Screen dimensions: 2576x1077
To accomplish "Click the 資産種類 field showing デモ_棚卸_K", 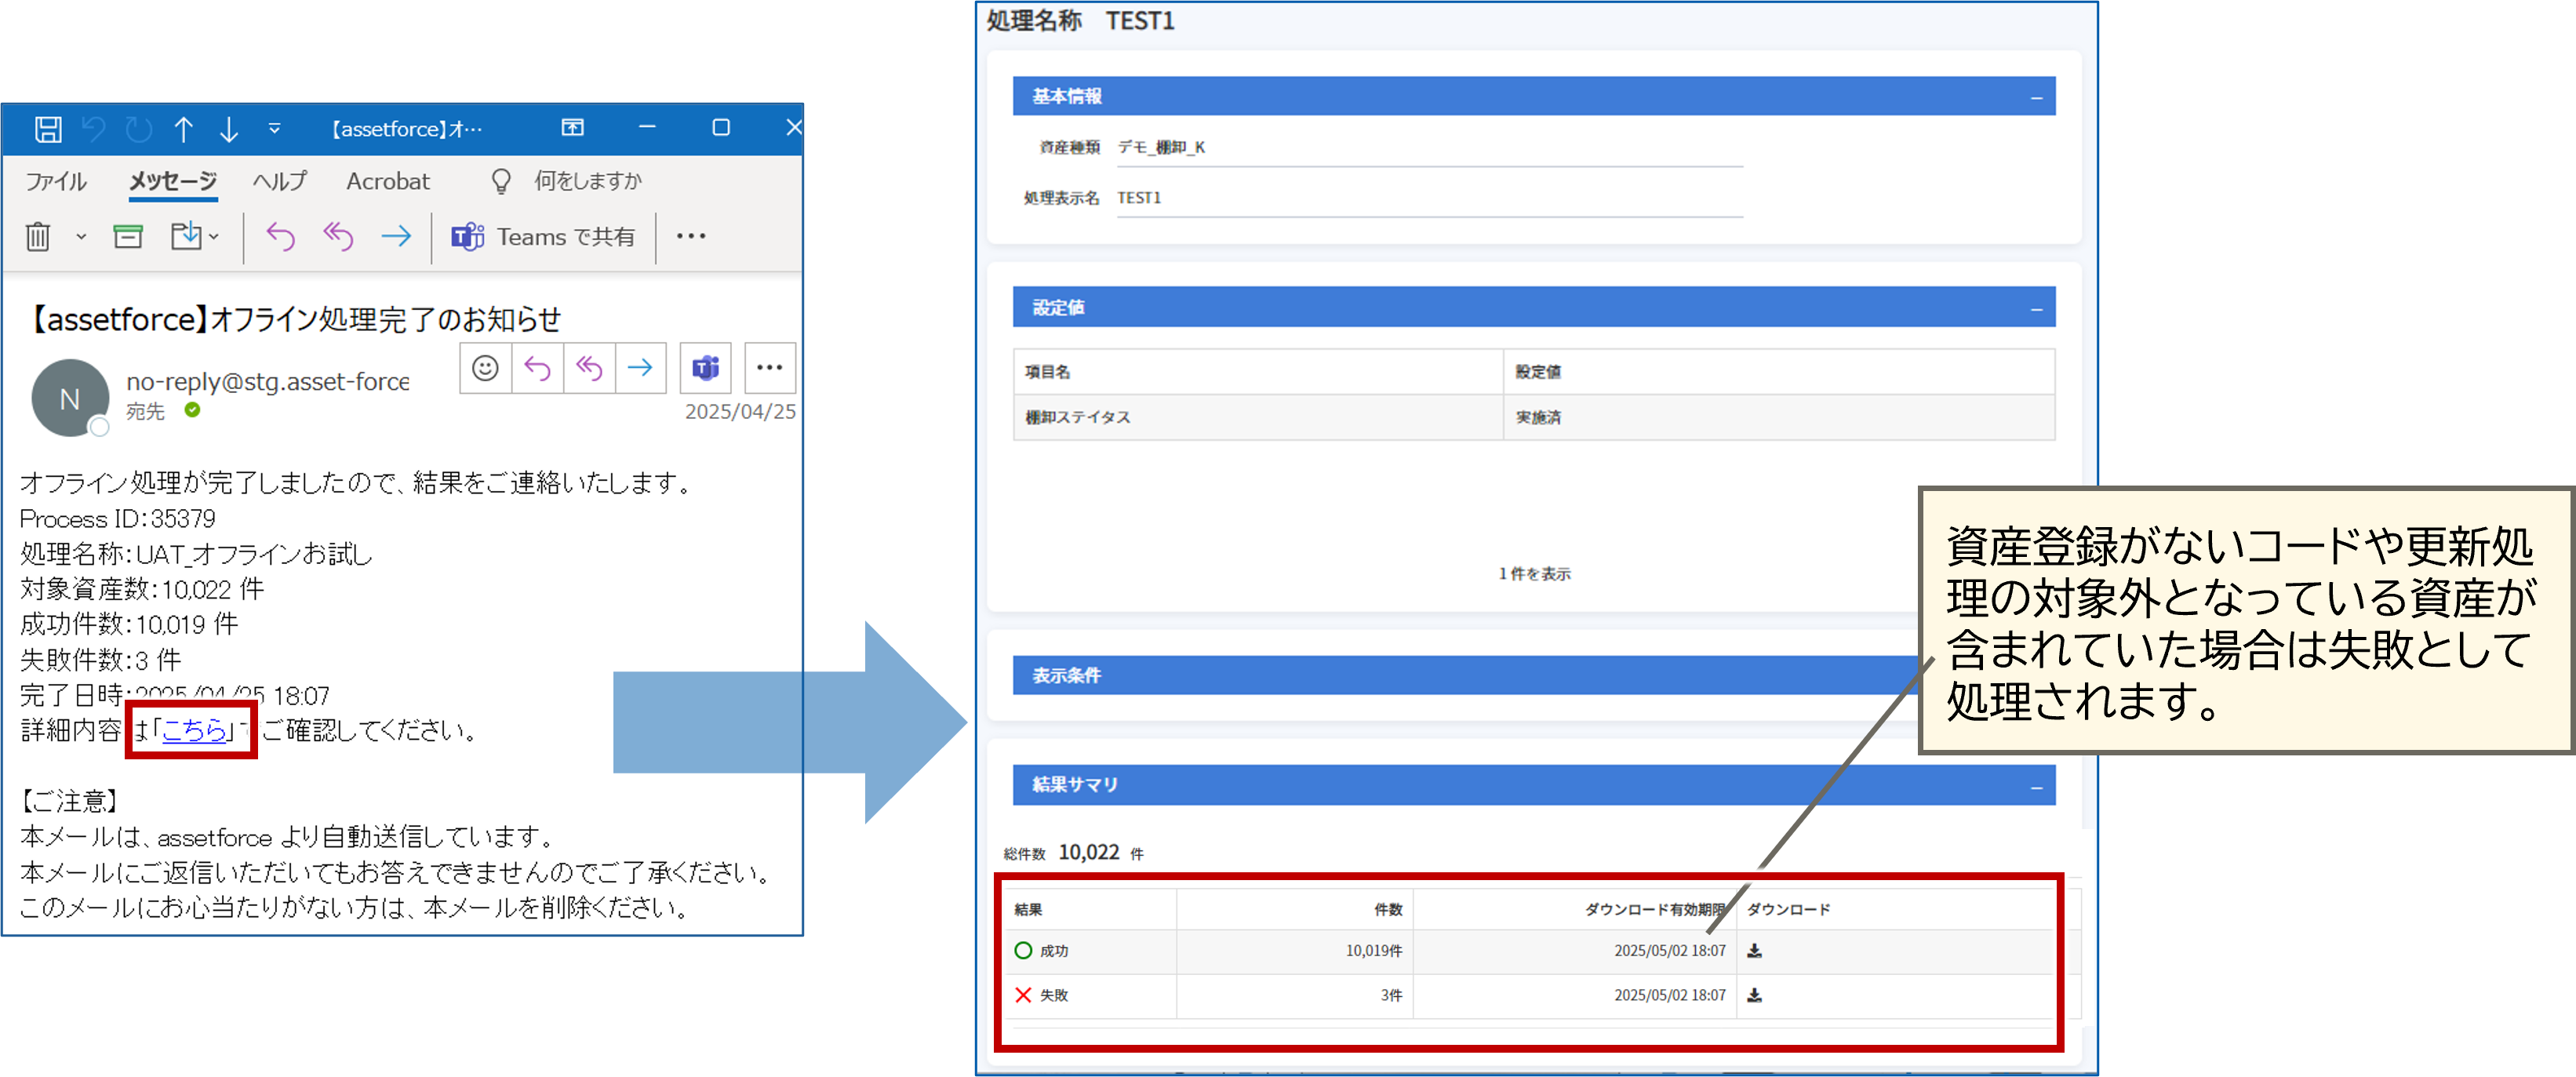I will coord(1429,147).
